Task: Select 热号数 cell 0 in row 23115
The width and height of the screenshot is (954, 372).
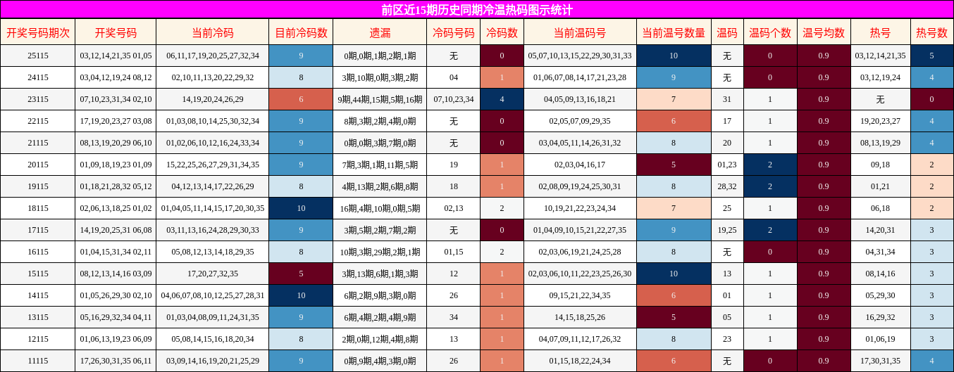Action: pyautogui.click(x=931, y=99)
